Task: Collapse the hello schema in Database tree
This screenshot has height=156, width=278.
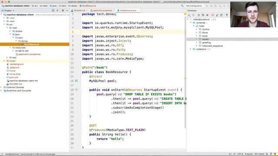Action: tap(194, 26)
